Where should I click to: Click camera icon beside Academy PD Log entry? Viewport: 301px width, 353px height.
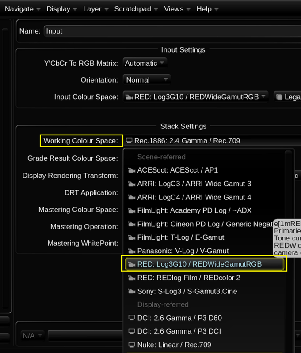pos(131,211)
